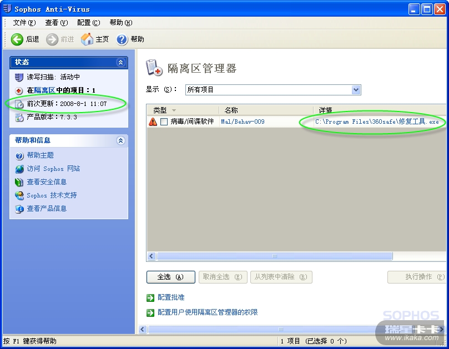Click the 隔离区 link in status panel
This screenshot has width=449, height=349.
[44, 90]
